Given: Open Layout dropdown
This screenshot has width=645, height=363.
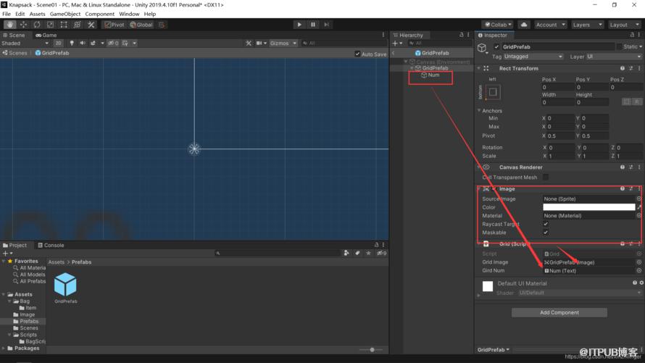Looking at the screenshot, I should 623,25.
